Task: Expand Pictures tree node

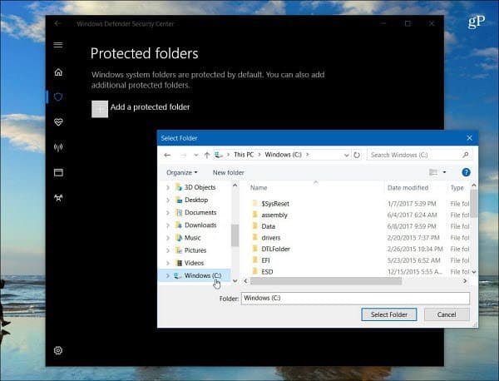Action: [168, 250]
